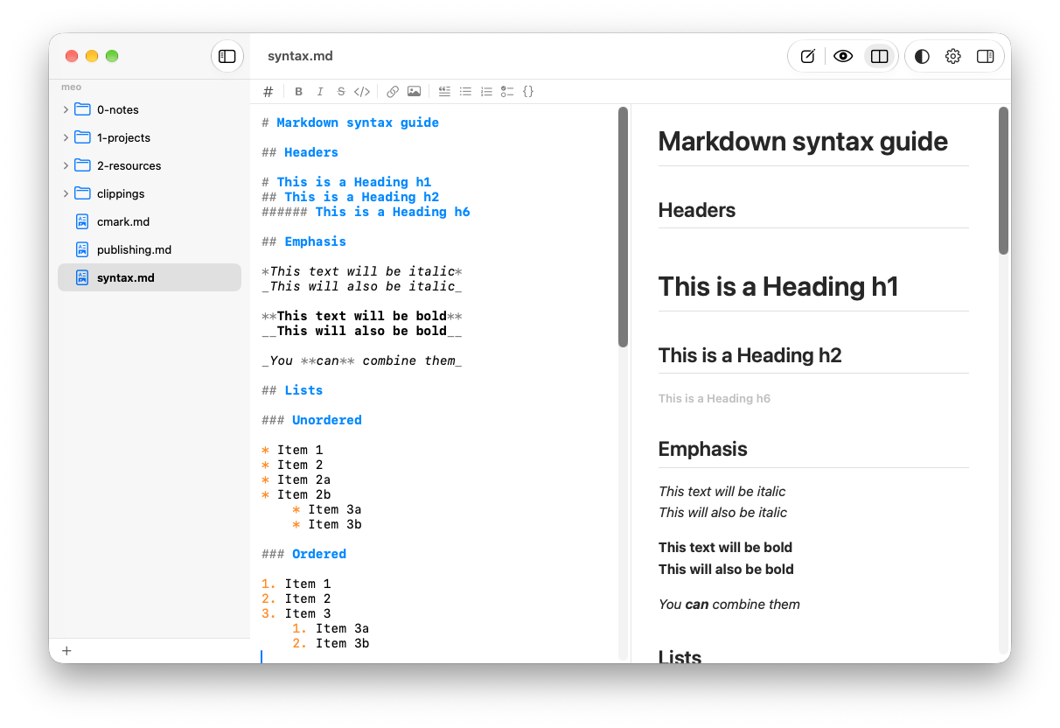Click "You can combine them" in the preview

click(729, 604)
